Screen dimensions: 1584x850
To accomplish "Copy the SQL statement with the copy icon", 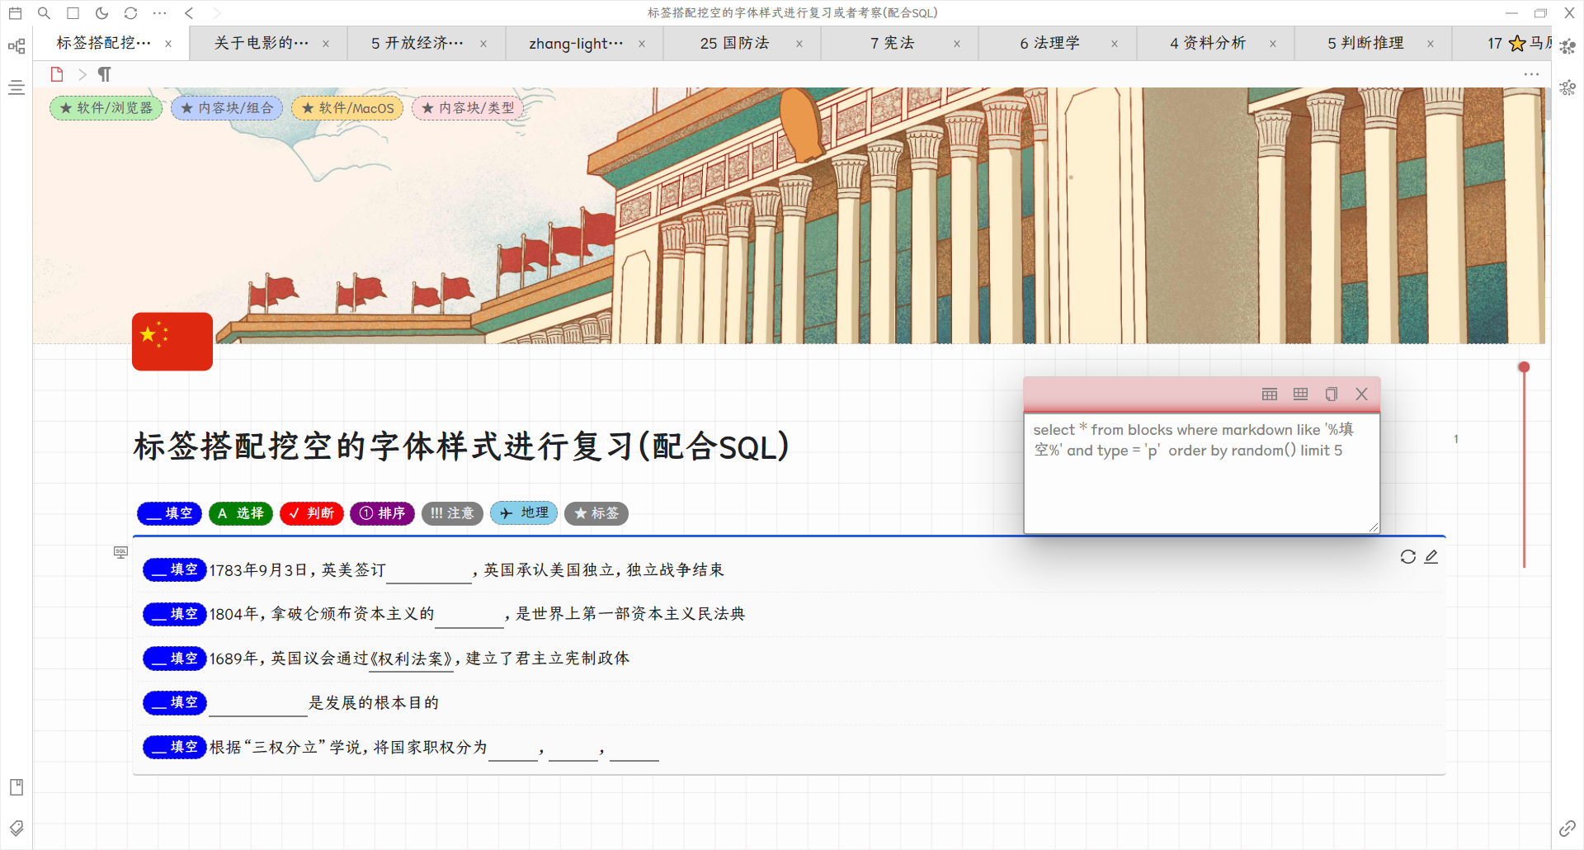I will (x=1332, y=394).
